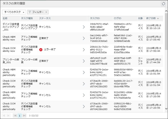
Task: Click the red error icon beside エラー終了
Action: pos(41,50)
